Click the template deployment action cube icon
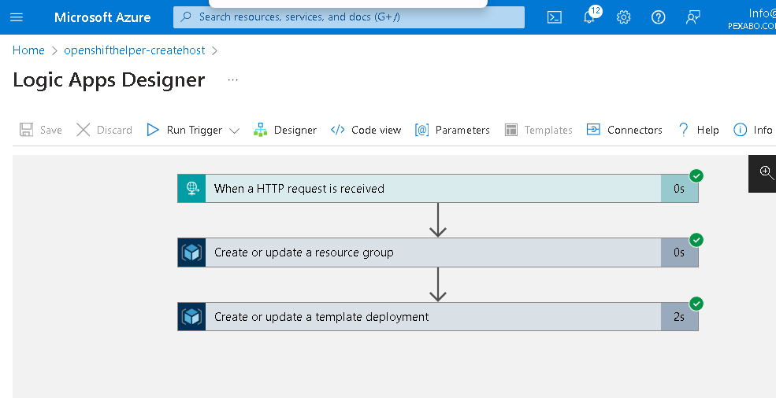 [192, 316]
